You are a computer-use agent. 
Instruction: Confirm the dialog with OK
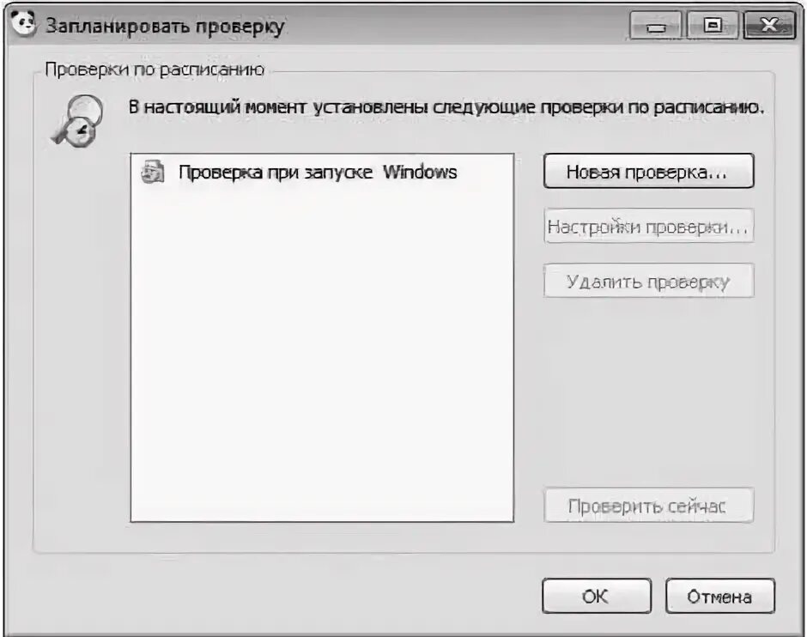click(597, 597)
